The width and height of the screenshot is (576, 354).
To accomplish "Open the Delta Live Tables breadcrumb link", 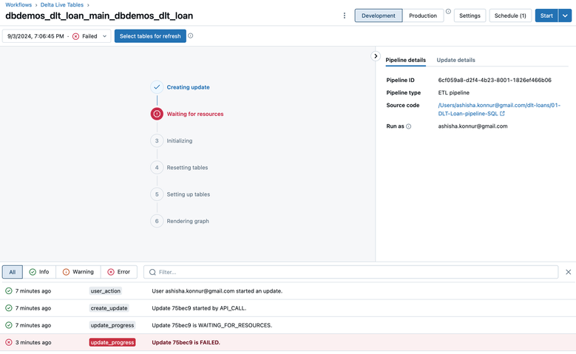I will [x=62, y=5].
